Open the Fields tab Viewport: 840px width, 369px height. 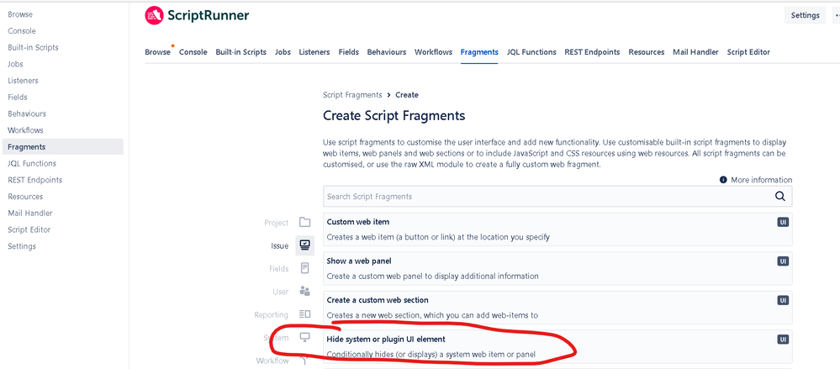click(349, 52)
